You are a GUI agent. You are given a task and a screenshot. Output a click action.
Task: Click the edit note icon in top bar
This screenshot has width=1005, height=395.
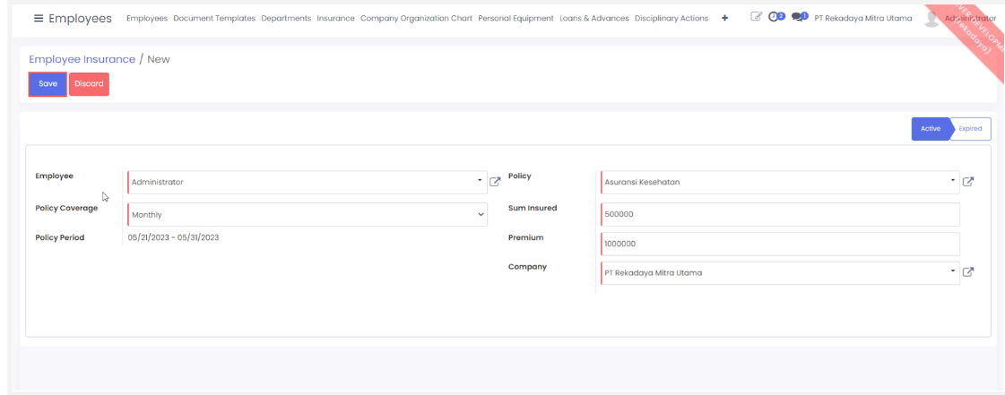point(756,18)
